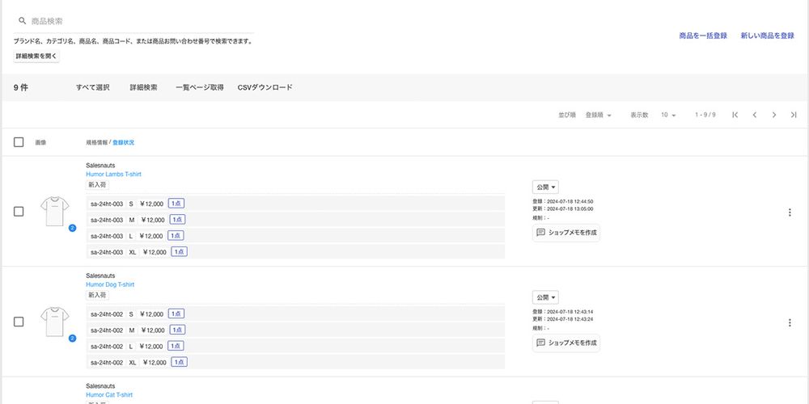809x404 pixels.
Task: Click the search magnifier icon
Action: pos(23,21)
